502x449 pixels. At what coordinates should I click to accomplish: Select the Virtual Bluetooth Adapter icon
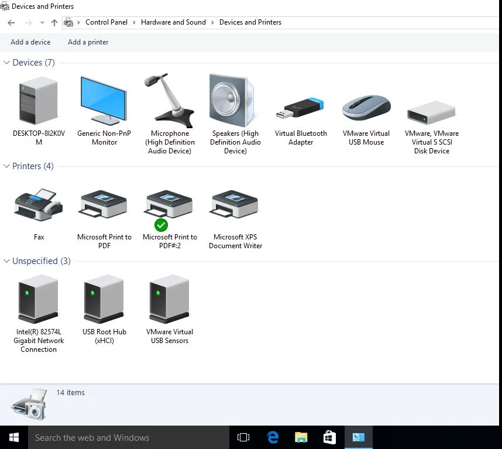point(300,108)
